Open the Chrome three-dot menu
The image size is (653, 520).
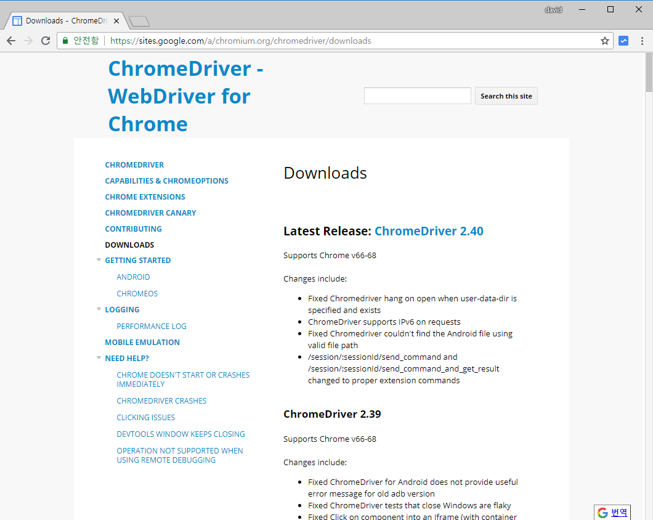(642, 41)
